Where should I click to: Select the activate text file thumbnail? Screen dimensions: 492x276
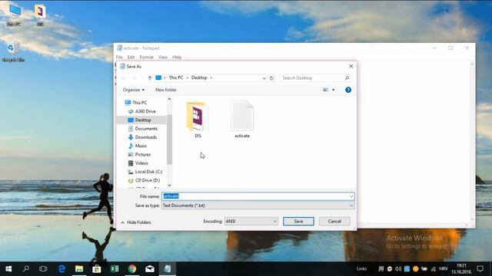point(242,120)
